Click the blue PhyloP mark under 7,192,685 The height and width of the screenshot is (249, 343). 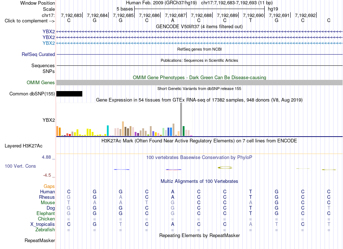[x=122, y=169]
